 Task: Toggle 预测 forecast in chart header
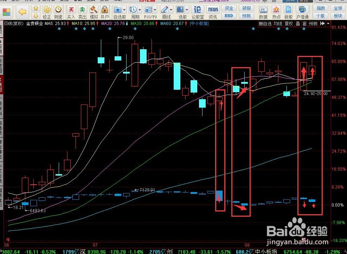click(x=313, y=24)
